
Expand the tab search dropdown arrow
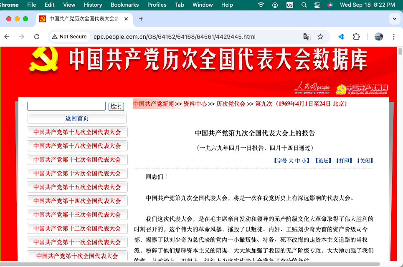click(394, 19)
